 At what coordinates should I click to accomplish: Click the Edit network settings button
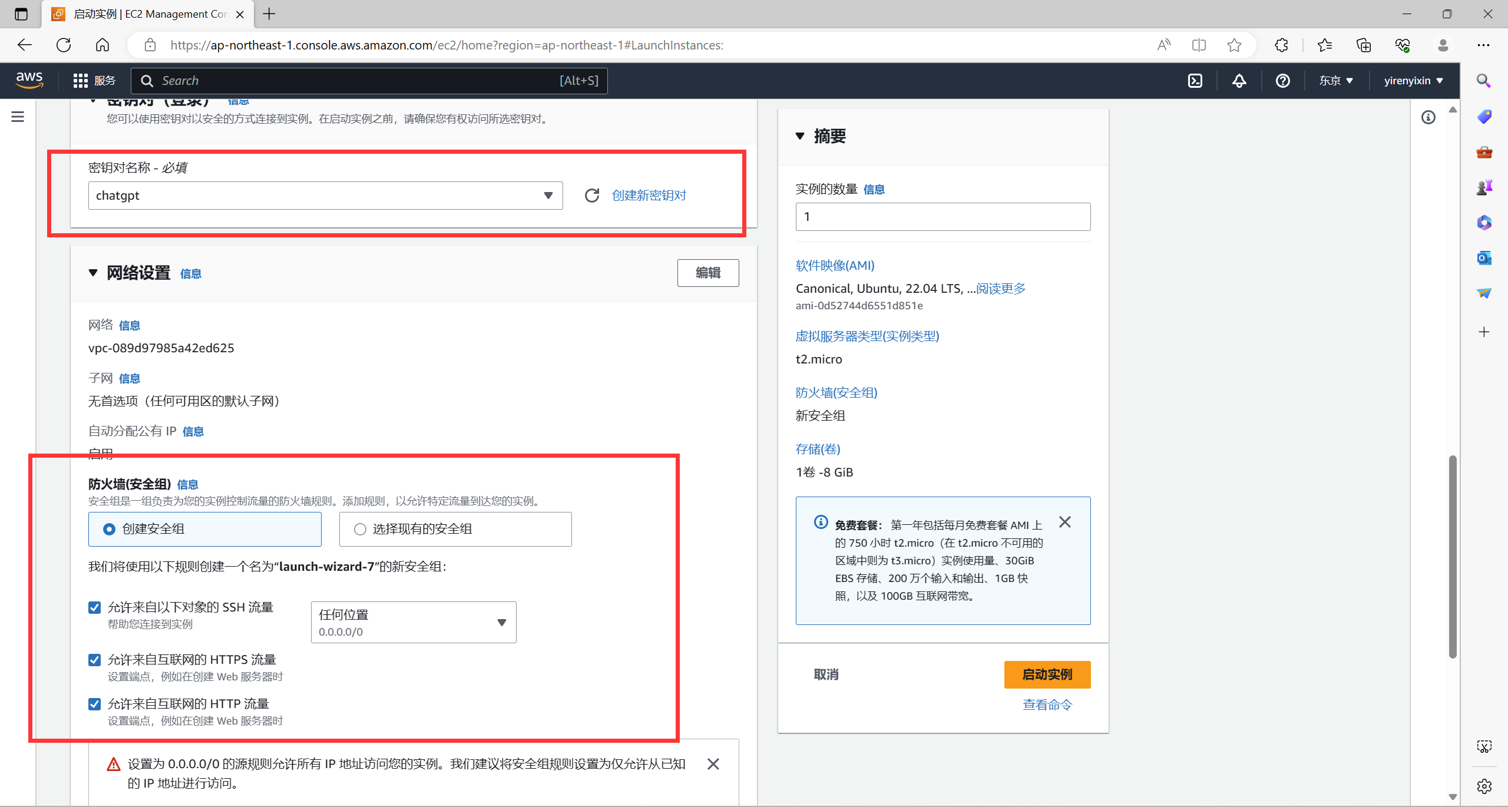[708, 273]
